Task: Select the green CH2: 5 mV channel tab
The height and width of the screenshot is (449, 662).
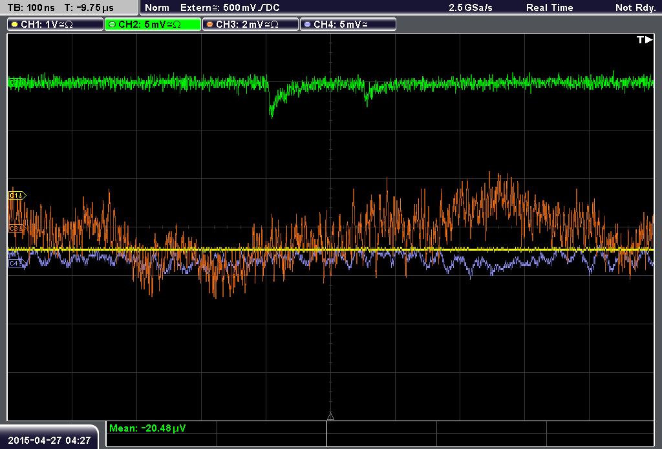Action: tap(153, 25)
